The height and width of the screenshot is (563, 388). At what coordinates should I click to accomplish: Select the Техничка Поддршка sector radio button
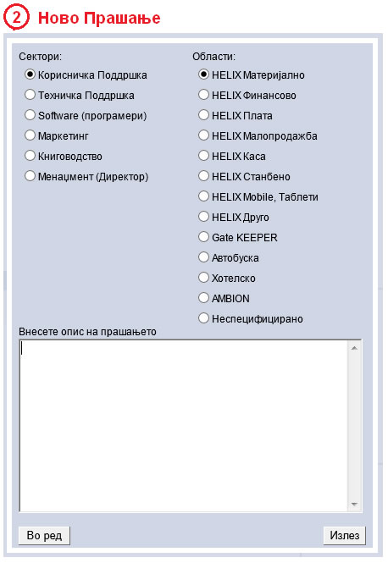coord(30,95)
